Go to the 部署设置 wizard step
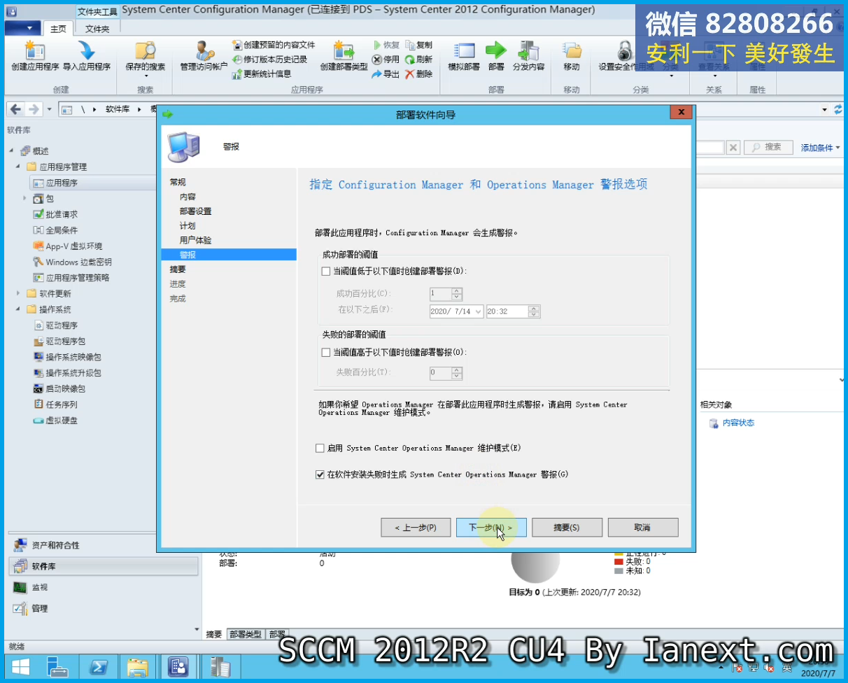The width and height of the screenshot is (848, 683). (195, 211)
